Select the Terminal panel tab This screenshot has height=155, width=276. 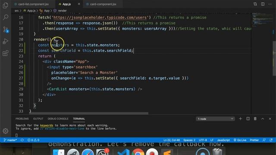[x=79, y=119]
